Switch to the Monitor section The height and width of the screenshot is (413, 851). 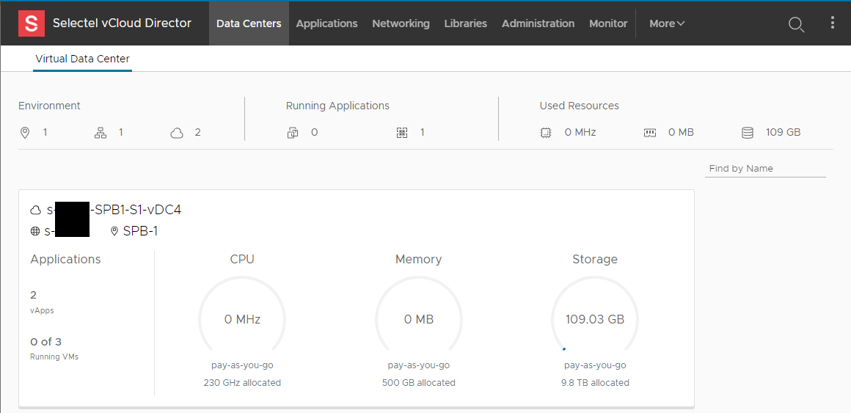pos(608,23)
